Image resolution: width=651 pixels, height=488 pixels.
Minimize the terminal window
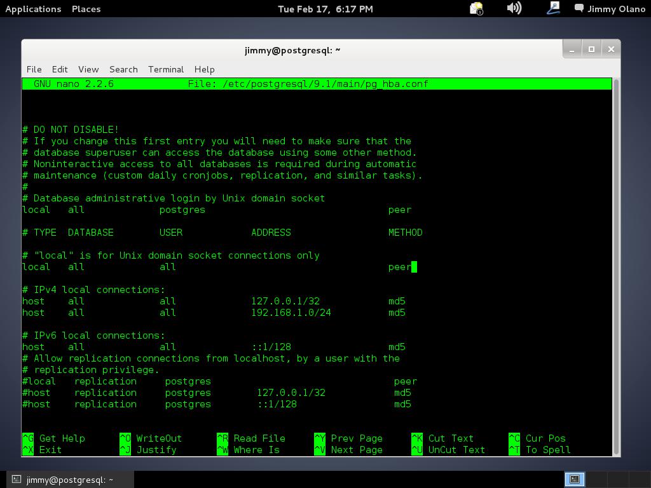click(572, 49)
